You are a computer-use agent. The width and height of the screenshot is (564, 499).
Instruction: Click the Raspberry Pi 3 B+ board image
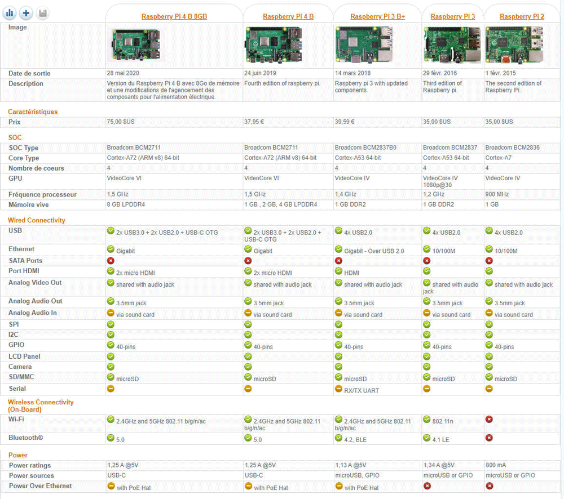364,44
